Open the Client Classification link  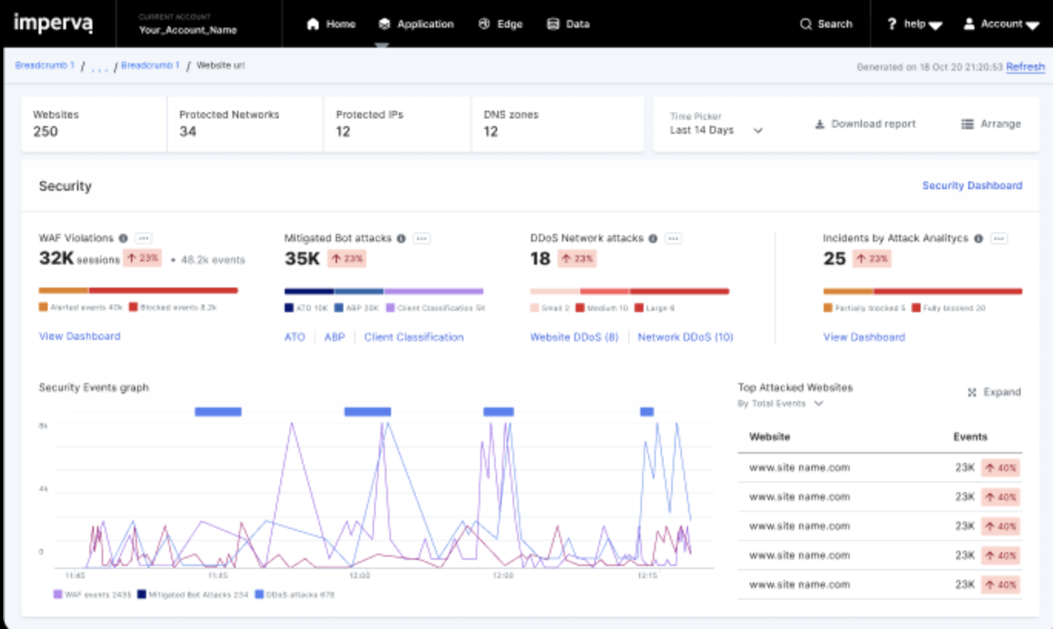414,337
